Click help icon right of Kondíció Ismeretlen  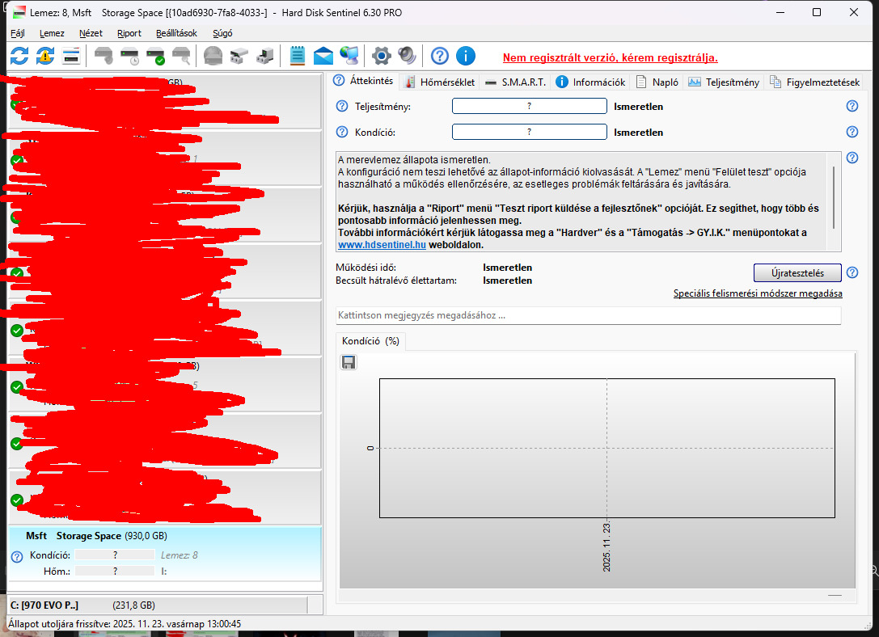tap(852, 132)
